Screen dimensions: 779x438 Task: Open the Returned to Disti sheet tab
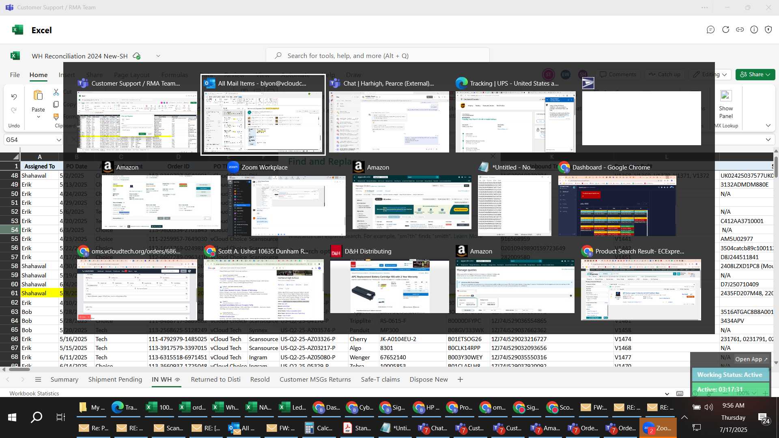click(x=215, y=380)
